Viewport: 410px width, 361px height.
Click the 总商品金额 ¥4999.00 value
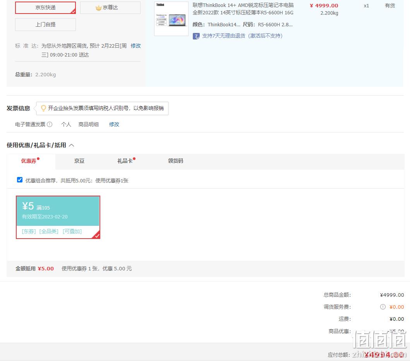(x=392, y=295)
